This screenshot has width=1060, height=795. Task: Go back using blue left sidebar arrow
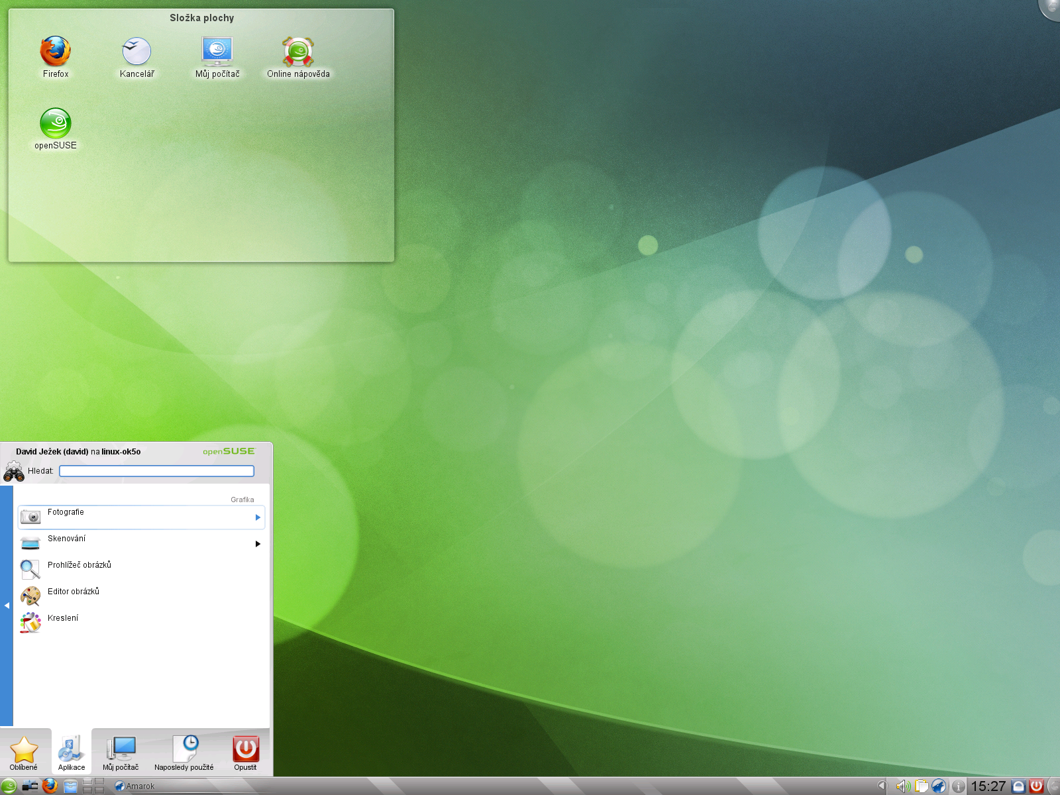point(7,606)
